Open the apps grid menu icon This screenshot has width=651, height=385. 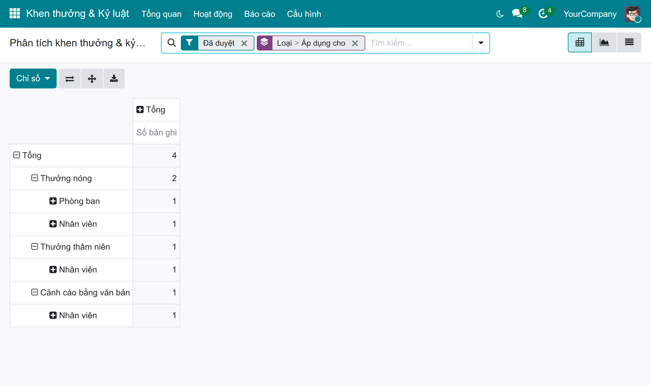pyautogui.click(x=14, y=14)
